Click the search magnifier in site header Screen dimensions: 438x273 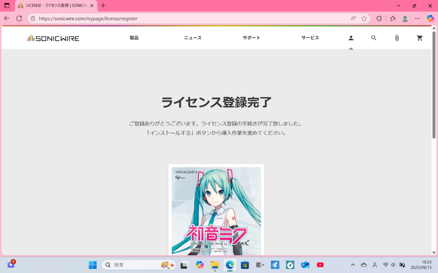[x=374, y=38]
